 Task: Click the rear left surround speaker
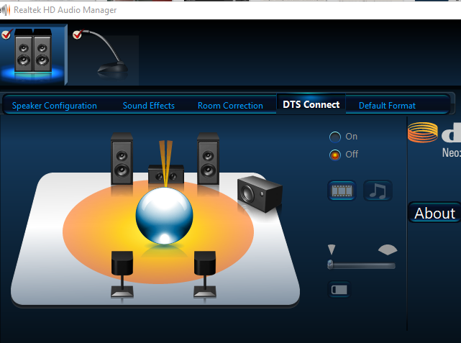[x=122, y=274]
